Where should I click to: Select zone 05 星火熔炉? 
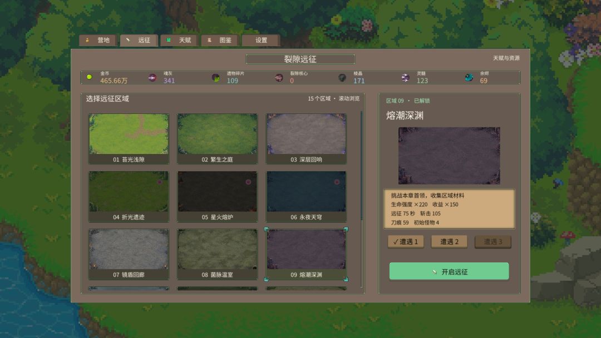pyautogui.click(x=218, y=196)
